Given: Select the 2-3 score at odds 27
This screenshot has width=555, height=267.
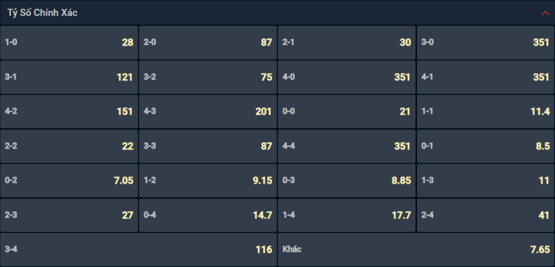Looking at the screenshot, I should pyautogui.click(x=69, y=215).
